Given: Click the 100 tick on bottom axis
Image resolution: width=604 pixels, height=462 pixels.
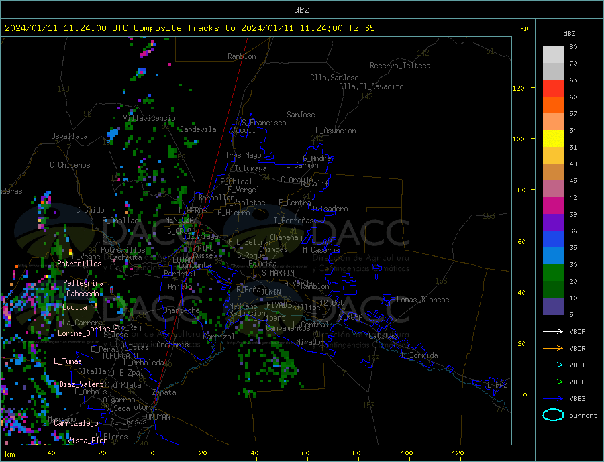Looking at the screenshot, I should click(x=407, y=453).
